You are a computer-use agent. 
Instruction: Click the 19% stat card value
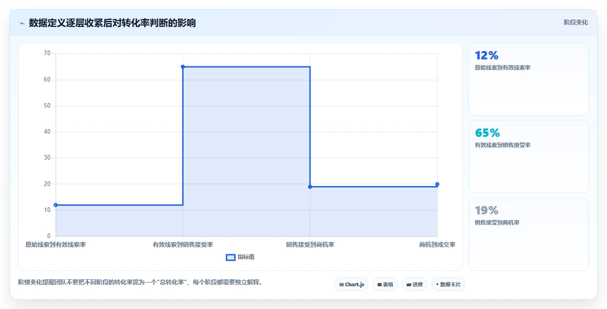pyautogui.click(x=486, y=211)
